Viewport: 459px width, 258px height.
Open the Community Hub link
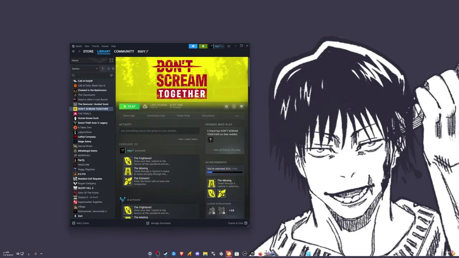[x=156, y=116]
